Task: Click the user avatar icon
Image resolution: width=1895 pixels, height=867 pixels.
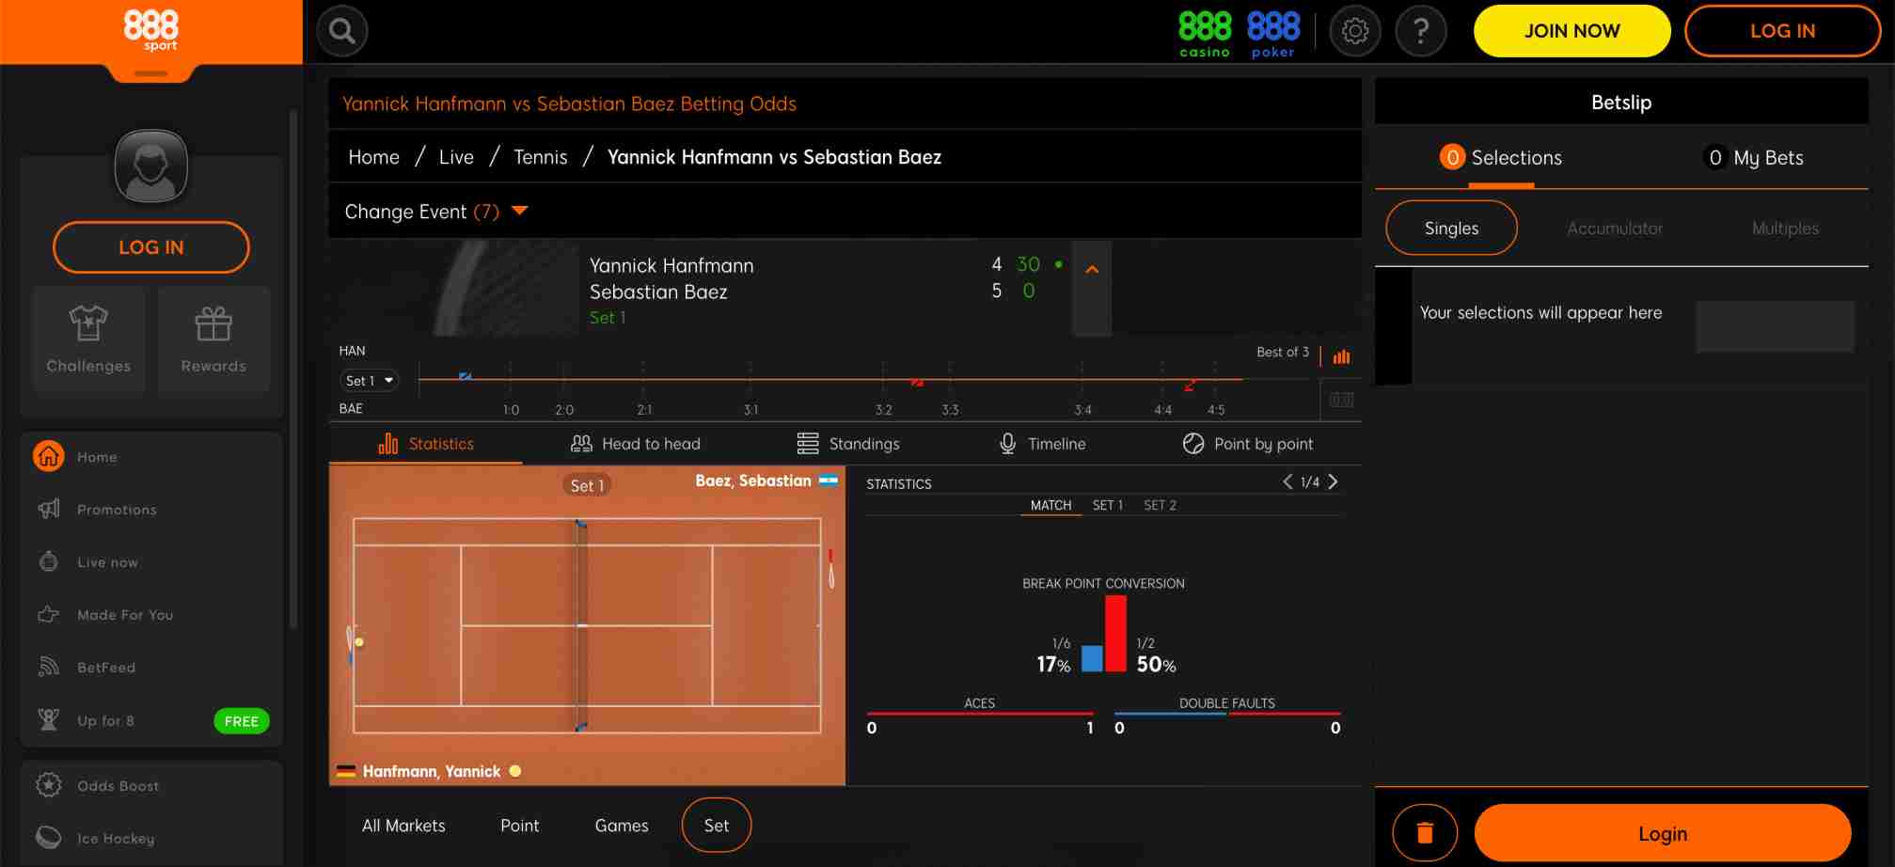Action: [151, 166]
